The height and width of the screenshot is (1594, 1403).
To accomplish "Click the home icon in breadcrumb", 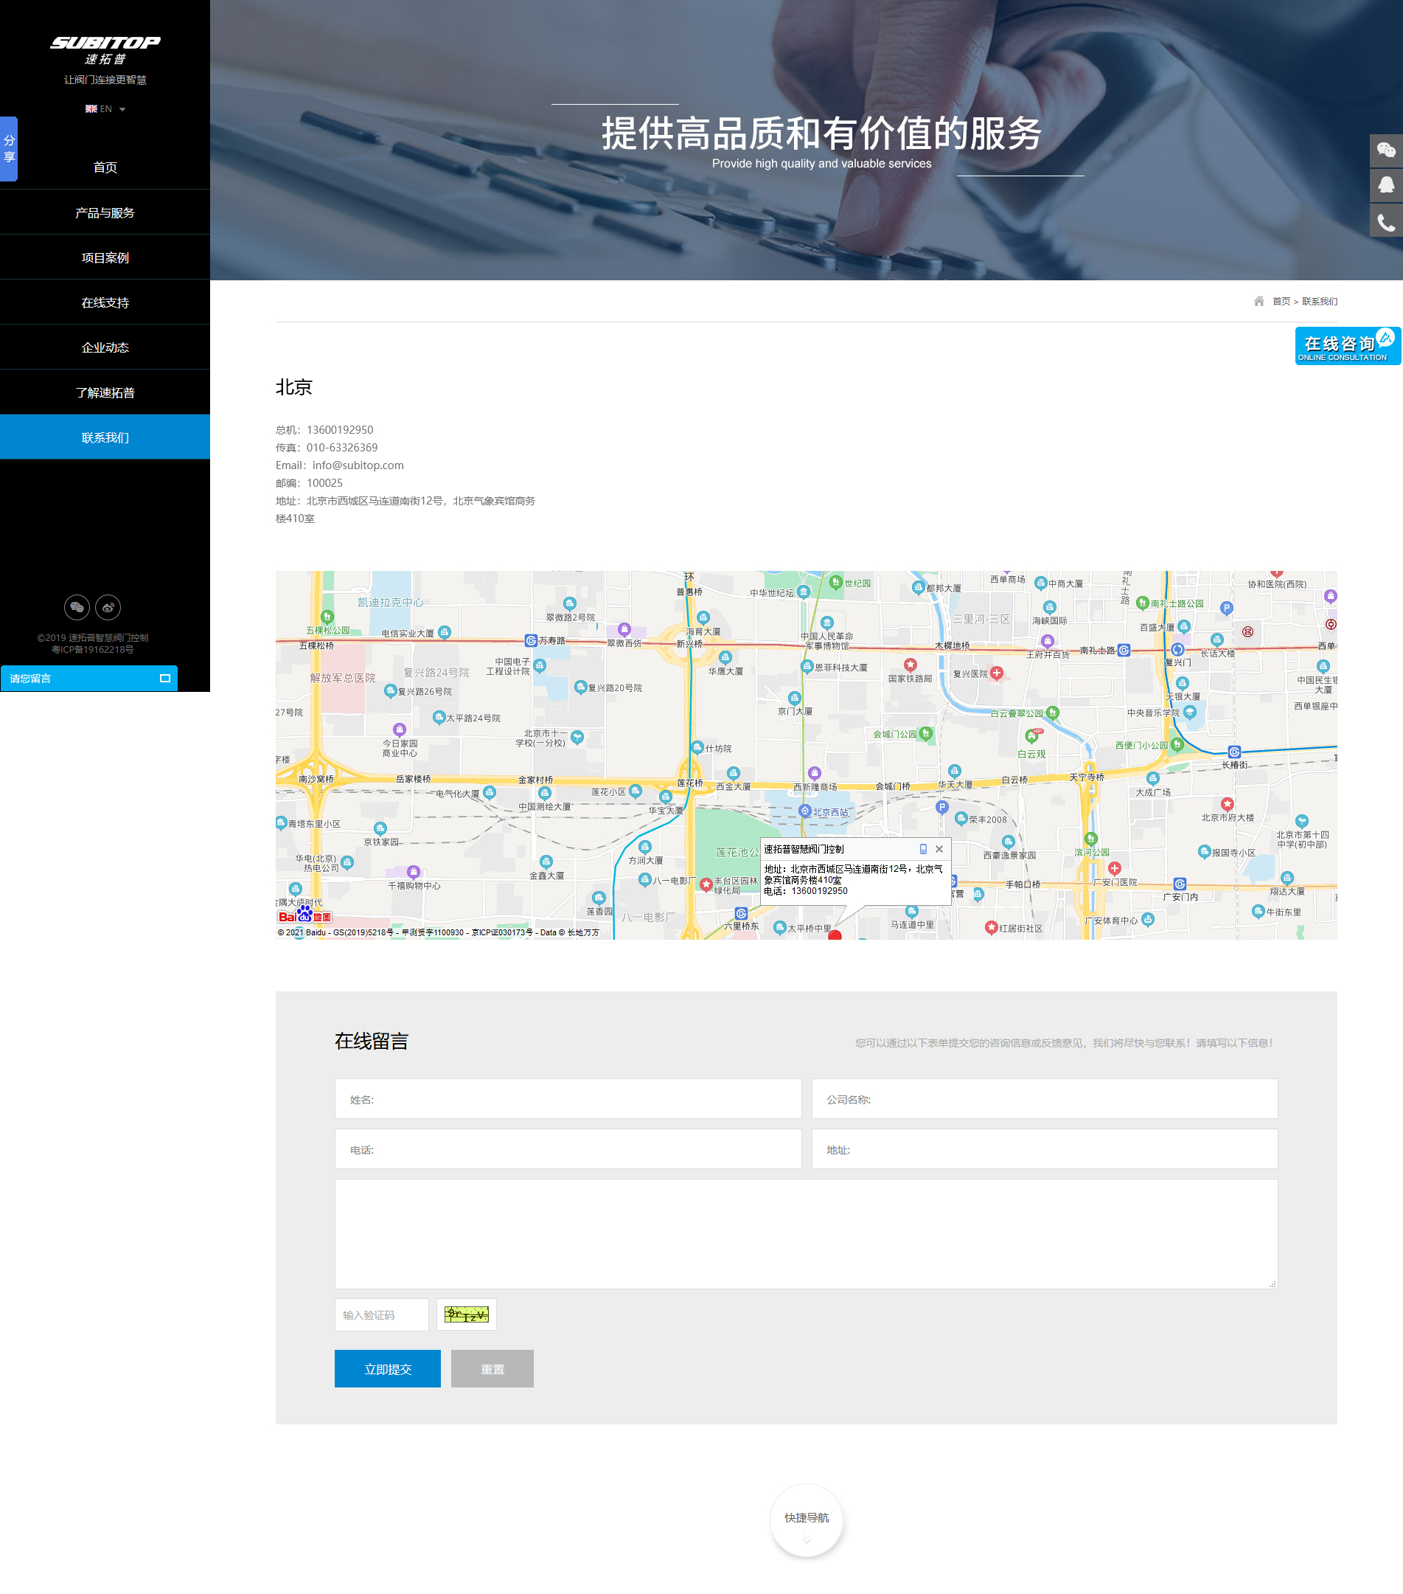I will click(x=1258, y=301).
